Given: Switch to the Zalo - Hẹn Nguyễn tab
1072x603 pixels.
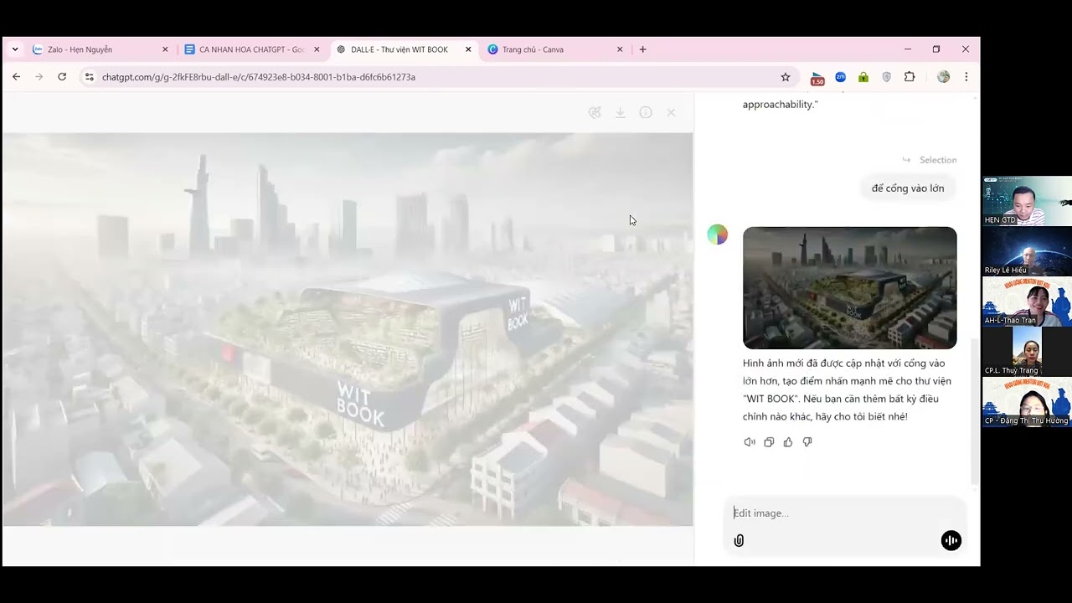Looking at the screenshot, I should click(100, 49).
